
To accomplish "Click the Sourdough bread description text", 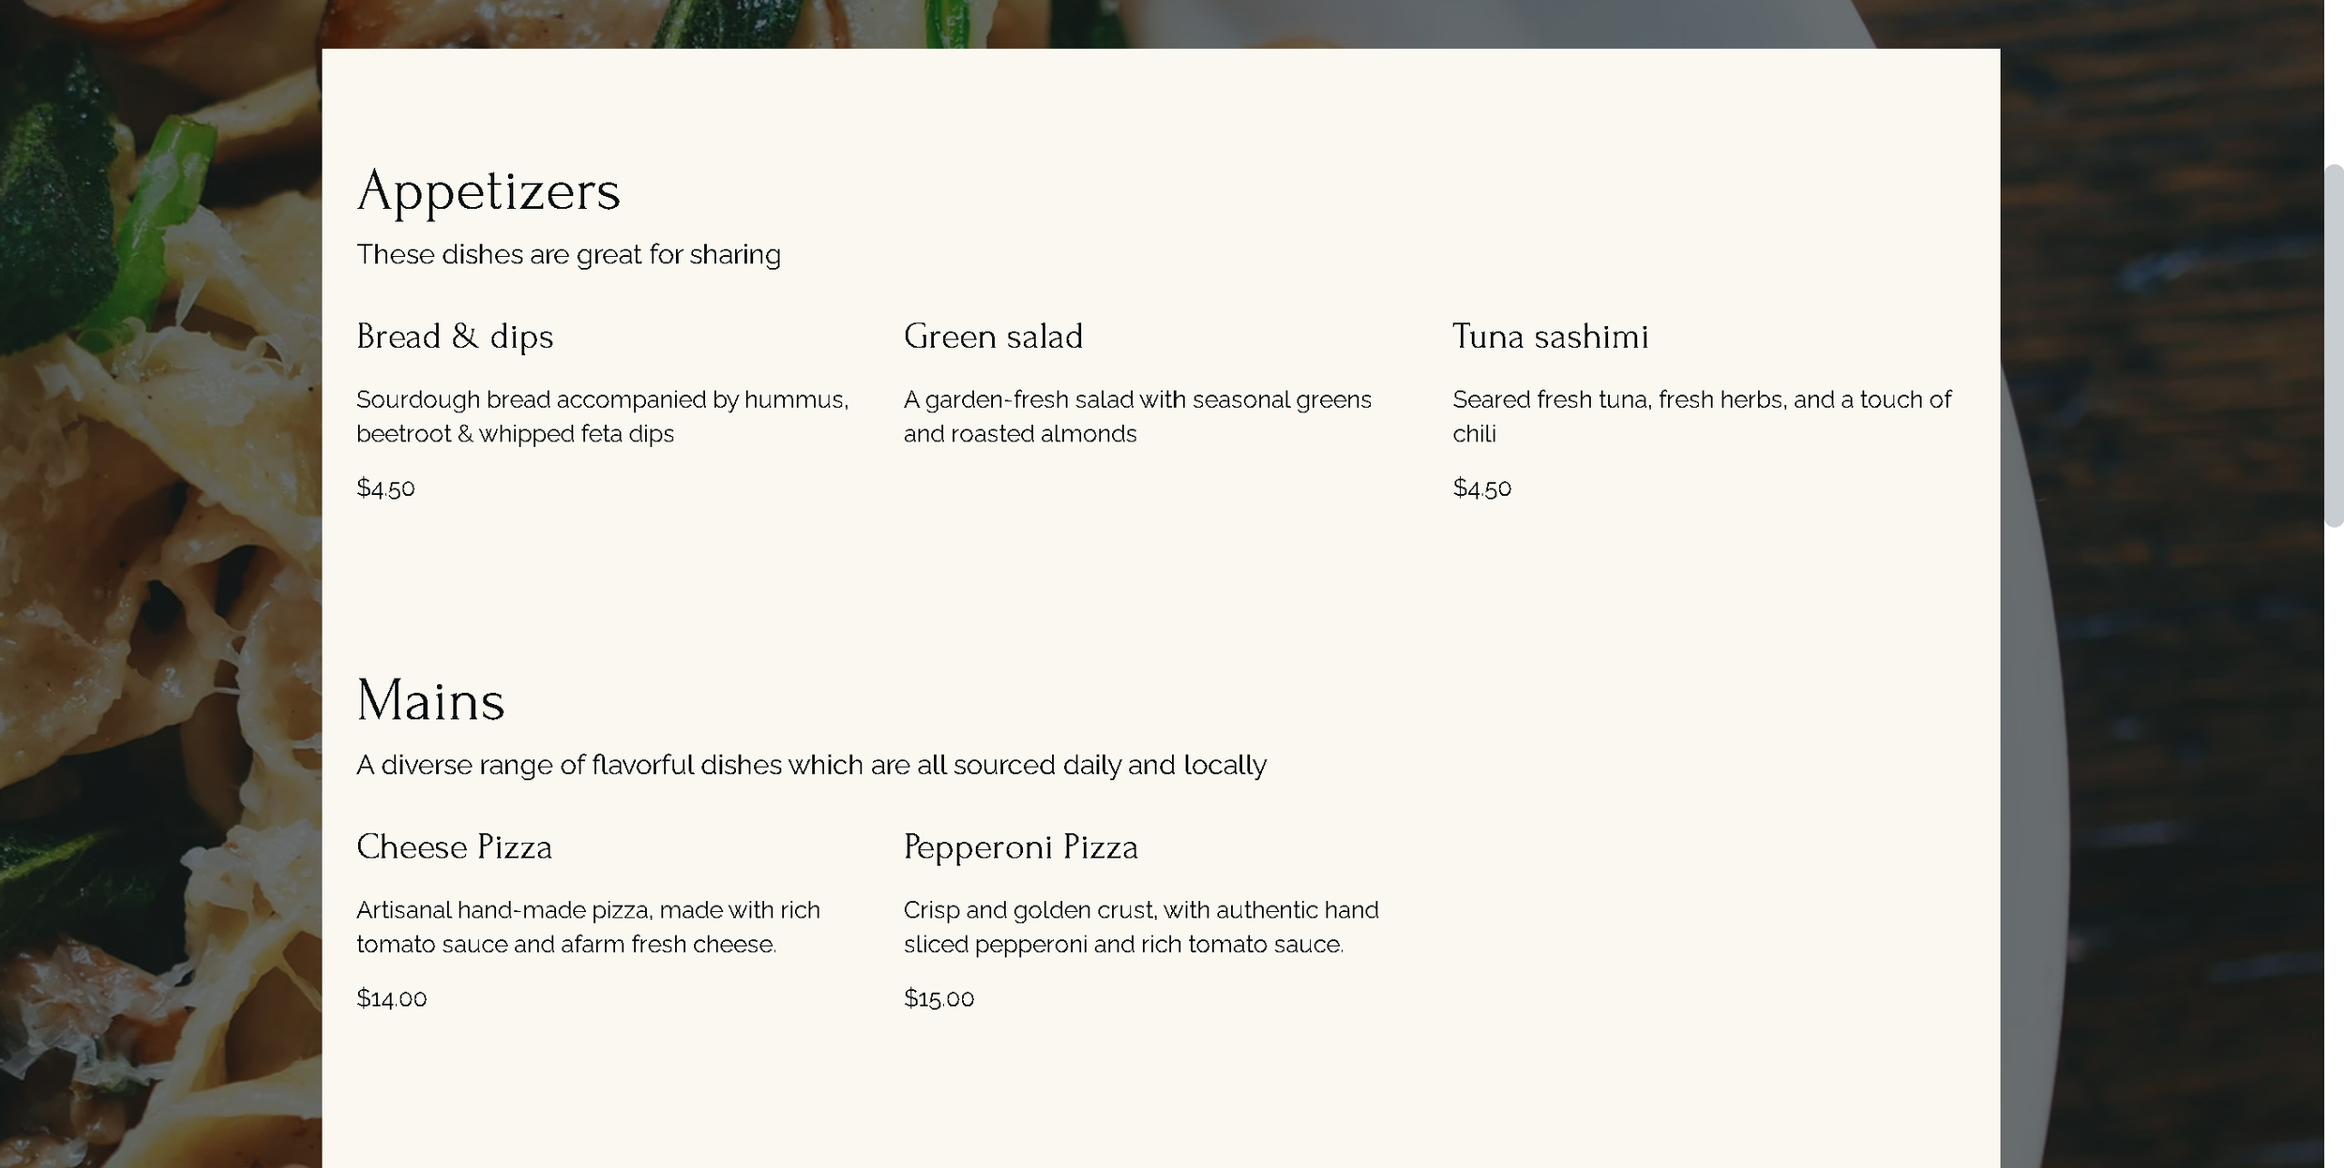I will click(602, 416).
